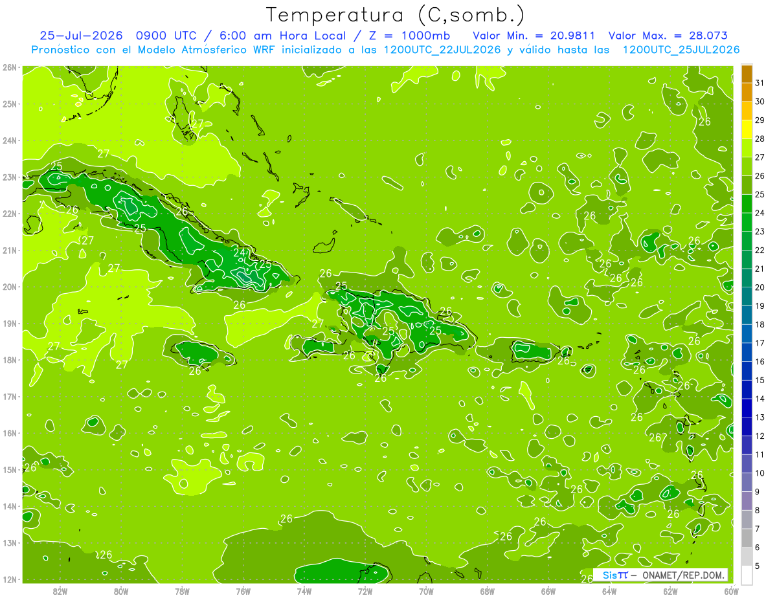Click the '25N' latitude label
Image resolution: width=777 pixels, height=600 pixels.
tap(9, 104)
